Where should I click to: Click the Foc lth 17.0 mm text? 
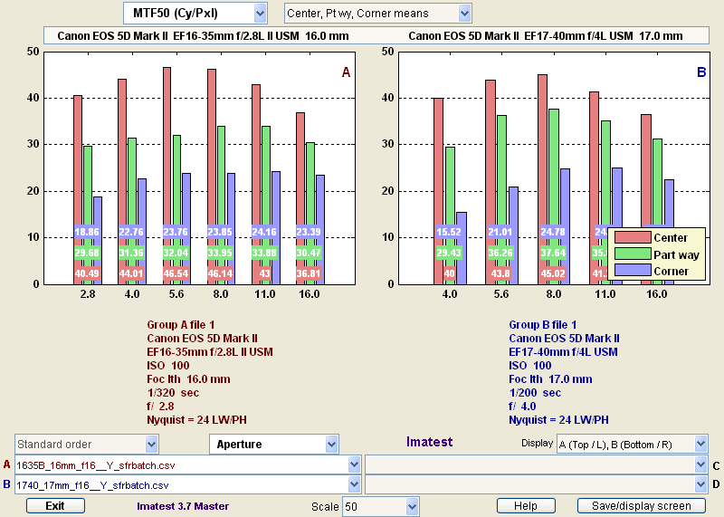(550, 379)
